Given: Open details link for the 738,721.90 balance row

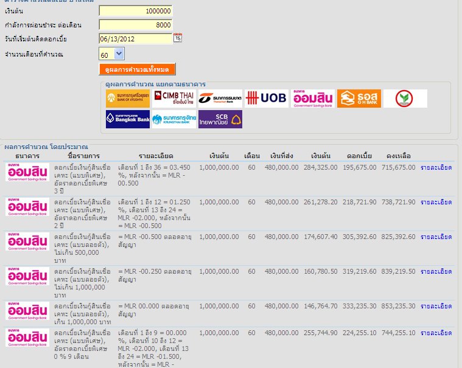Looking at the screenshot, I should [436, 203].
